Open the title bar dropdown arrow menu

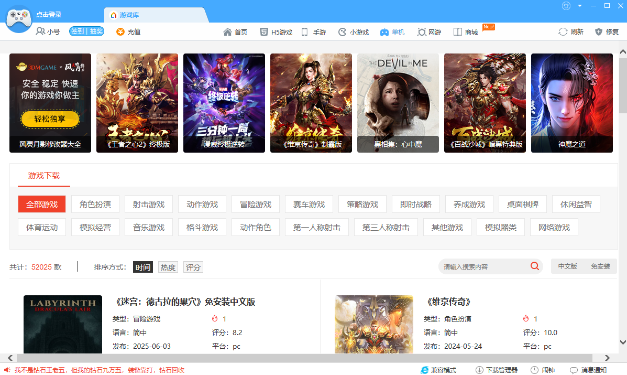pyautogui.click(x=580, y=6)
